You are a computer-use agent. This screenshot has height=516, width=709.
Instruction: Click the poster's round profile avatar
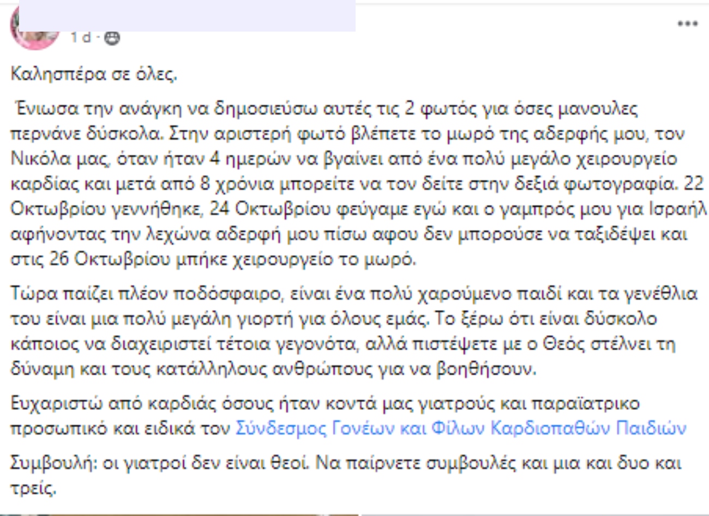(x=34, y=26)
